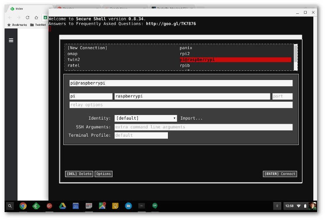The height and width of the screenshot is (220, 325).
Task: Click the hostname field containing raspberrypi
Action: [192, 96]
